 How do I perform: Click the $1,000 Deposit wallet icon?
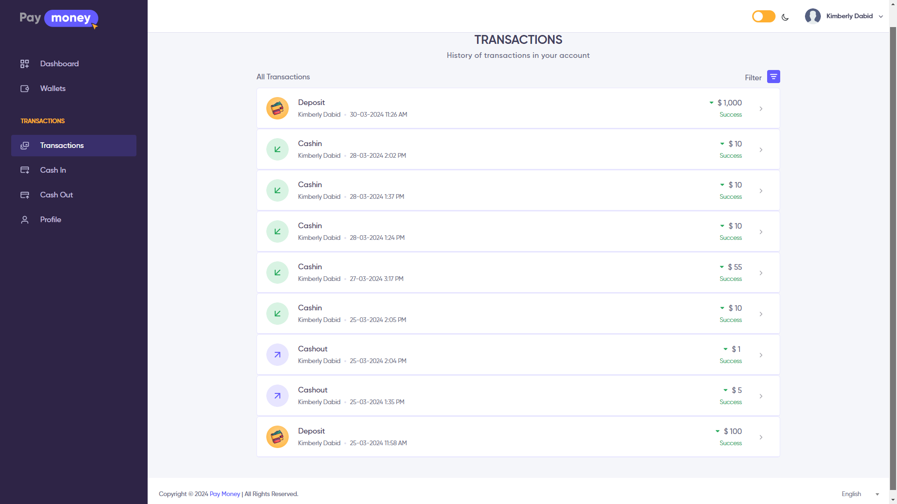pyautogui.click(x=277, y=108)
